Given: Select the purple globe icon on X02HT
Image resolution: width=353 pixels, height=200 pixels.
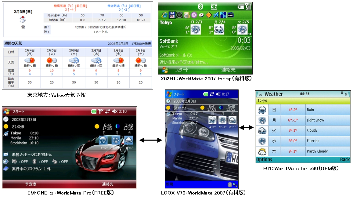Looking at the screenshot, I should click(x=194, y=15).
